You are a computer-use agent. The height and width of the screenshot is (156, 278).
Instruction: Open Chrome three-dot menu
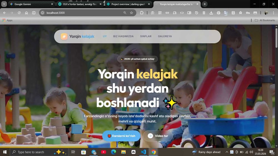coord(273,13)
